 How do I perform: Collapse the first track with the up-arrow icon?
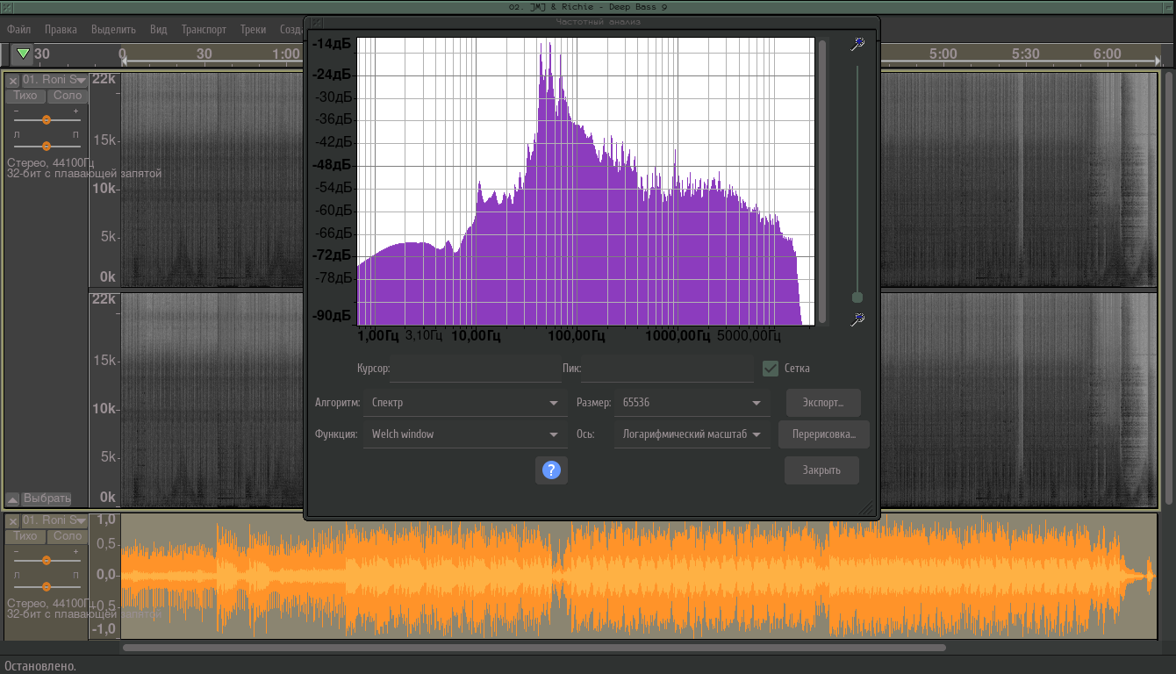coord(13,498)
